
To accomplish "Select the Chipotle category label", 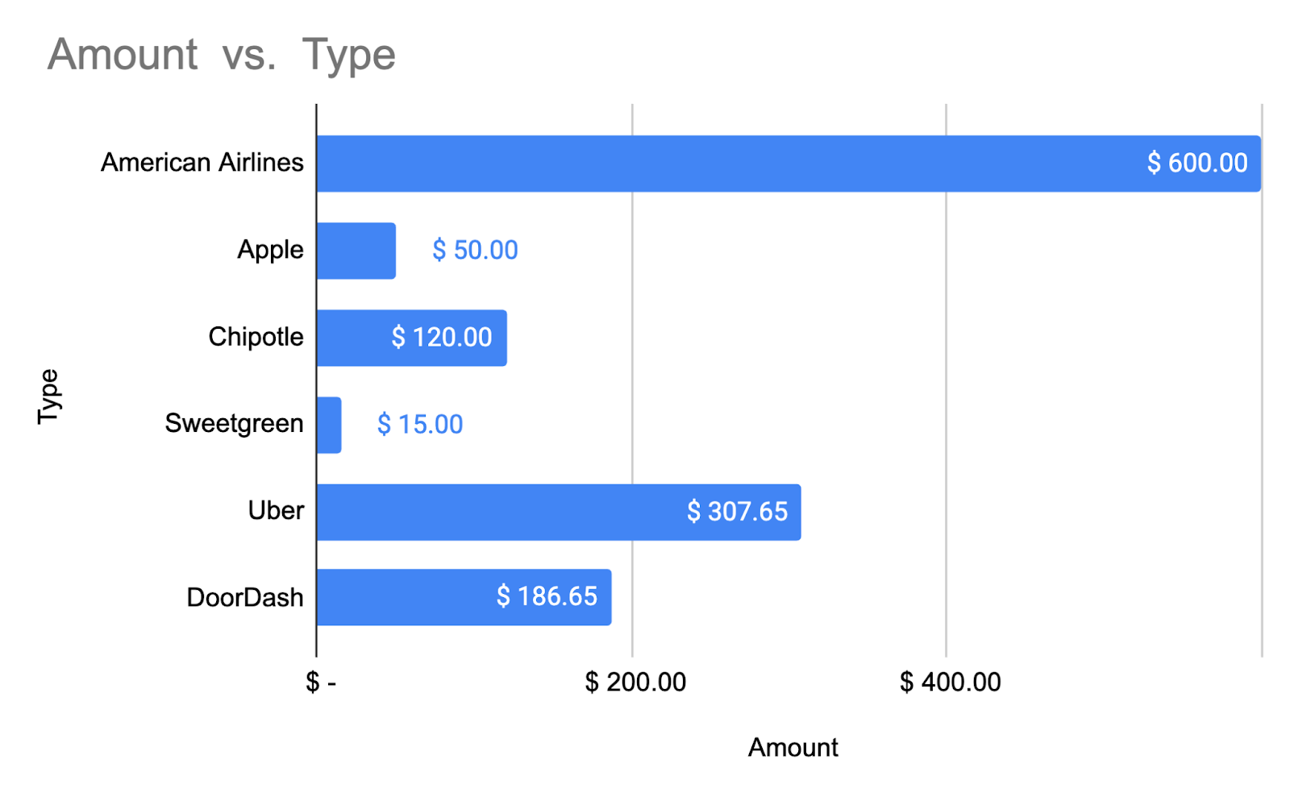I will tap(256, 337).
